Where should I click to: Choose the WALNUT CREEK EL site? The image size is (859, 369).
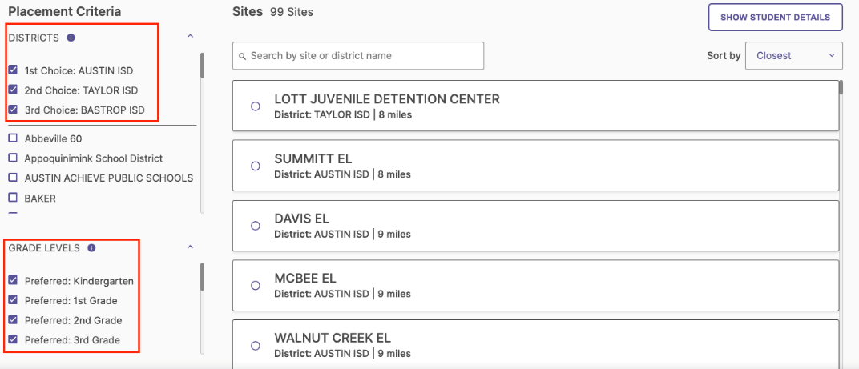(256, 346)
